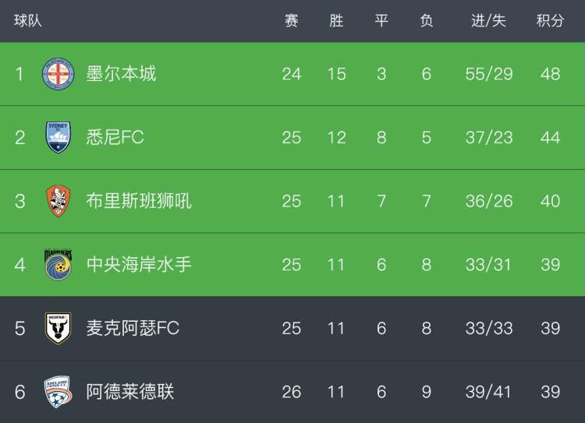Click the 平 draws column header
This screenshot has height=423, width=585.
[x=381, y=20]
